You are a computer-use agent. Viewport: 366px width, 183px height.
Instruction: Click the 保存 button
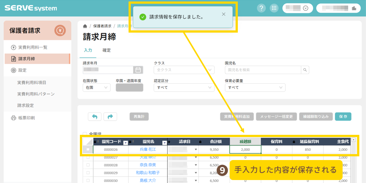tap(343, 116)
